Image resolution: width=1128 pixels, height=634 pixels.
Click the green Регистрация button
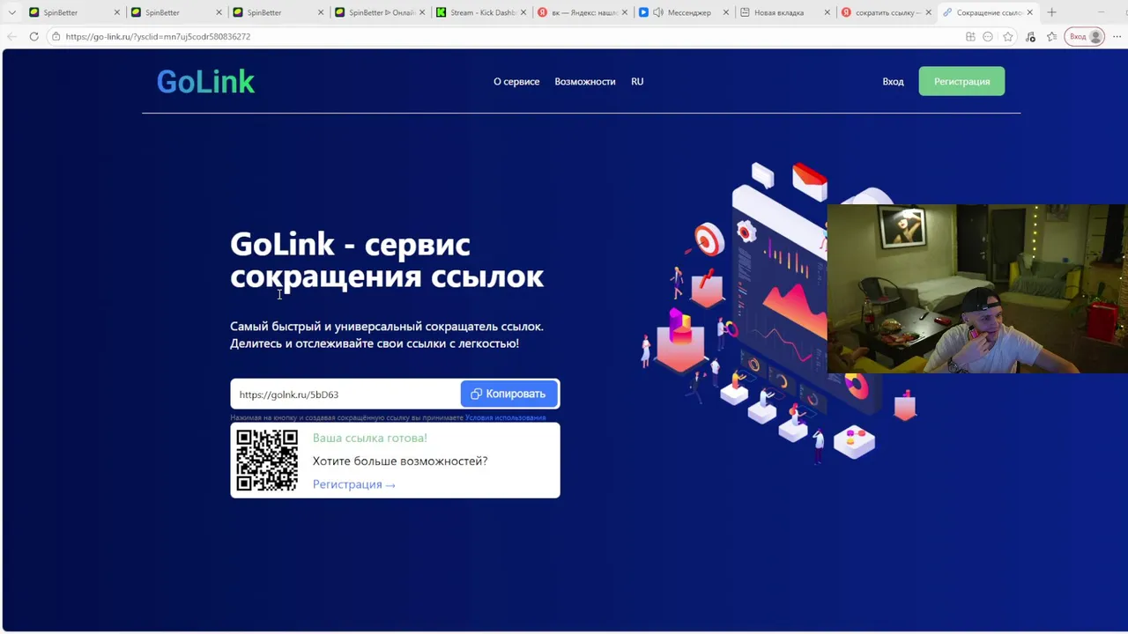(x=961, y=81)
